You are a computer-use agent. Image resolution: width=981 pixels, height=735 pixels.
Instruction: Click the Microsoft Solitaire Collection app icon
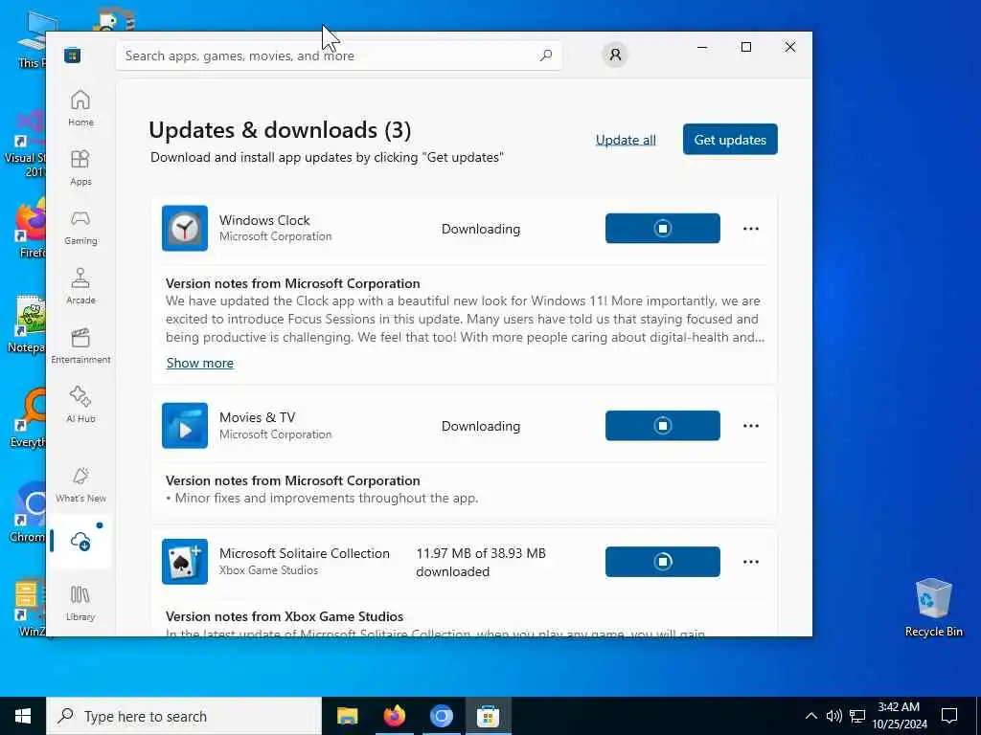click(x=185, y=562)
